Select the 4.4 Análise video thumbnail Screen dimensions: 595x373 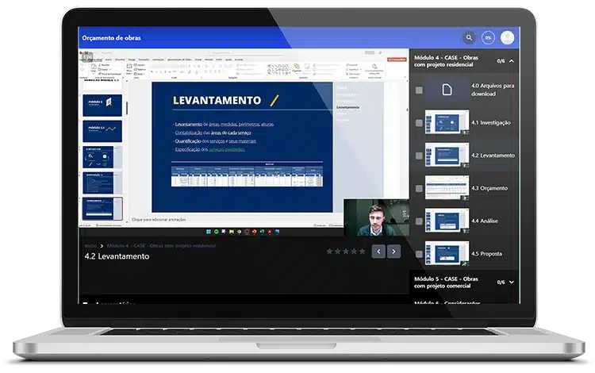[x=447, y=221]
